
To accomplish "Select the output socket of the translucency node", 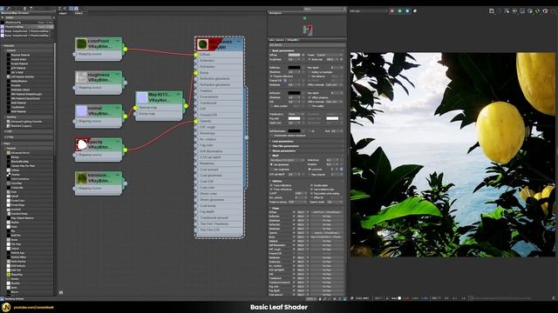I will (125, 183).
